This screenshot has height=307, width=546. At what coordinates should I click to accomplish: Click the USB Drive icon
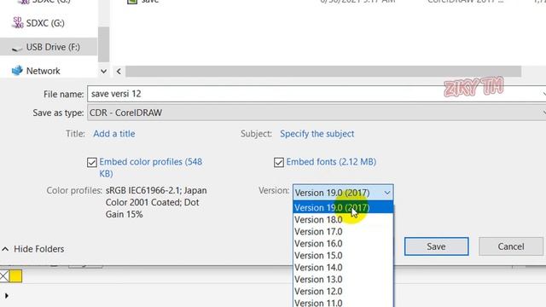(17, 48)
